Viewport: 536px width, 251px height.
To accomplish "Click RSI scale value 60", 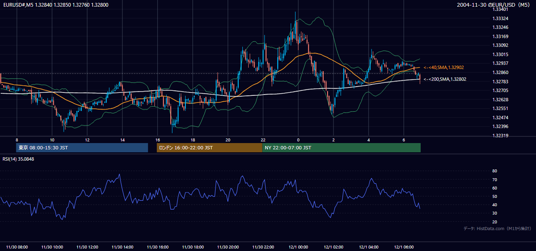I will (494, 188).
